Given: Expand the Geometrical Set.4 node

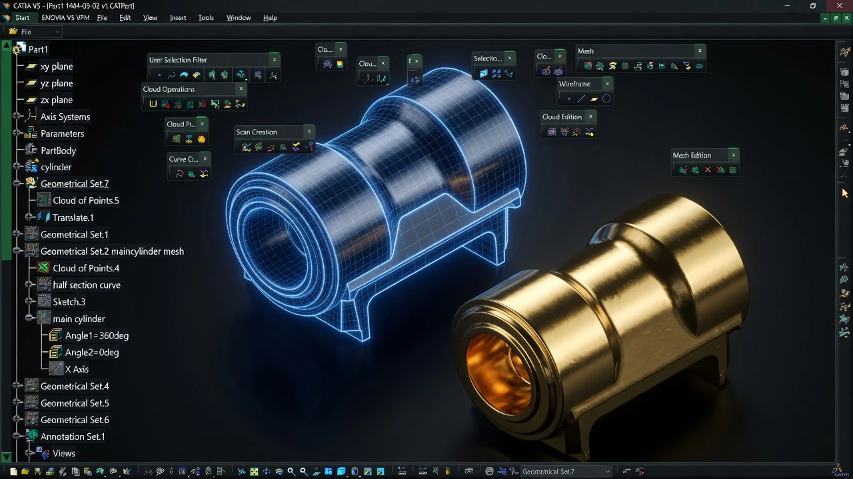Looking at the screenshot, I should [x=17, y=386].
